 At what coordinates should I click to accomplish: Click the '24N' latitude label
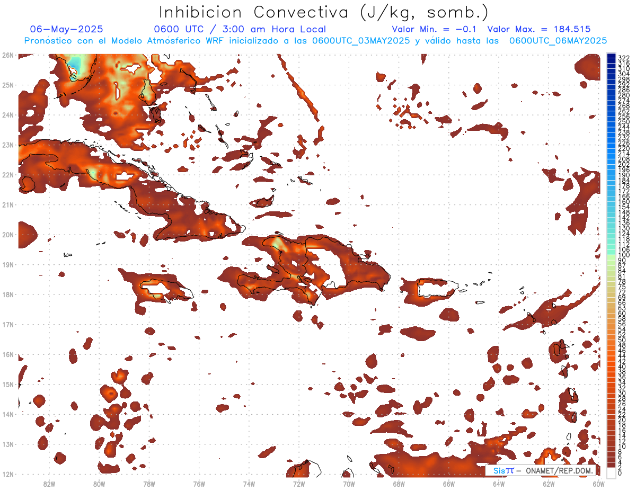point(8,115)
